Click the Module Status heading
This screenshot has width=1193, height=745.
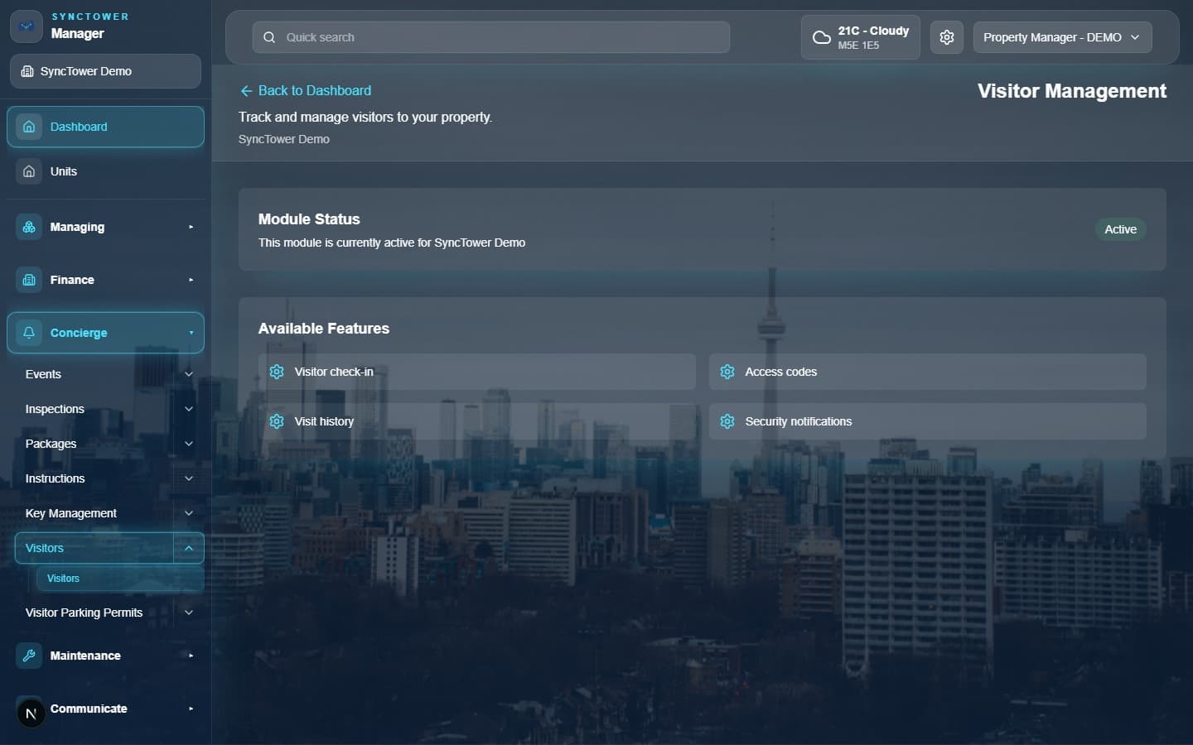[309, 219]
